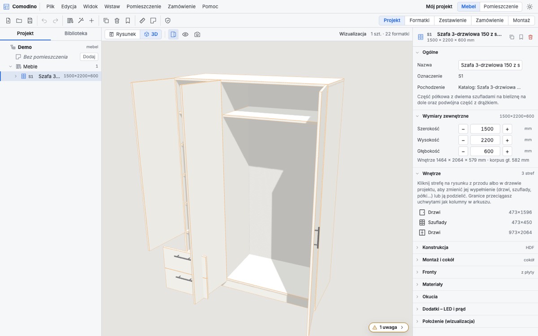Click the Szerokość value field 1500
538x336 pixels.
pyautogui.click(x=485, y=129)
